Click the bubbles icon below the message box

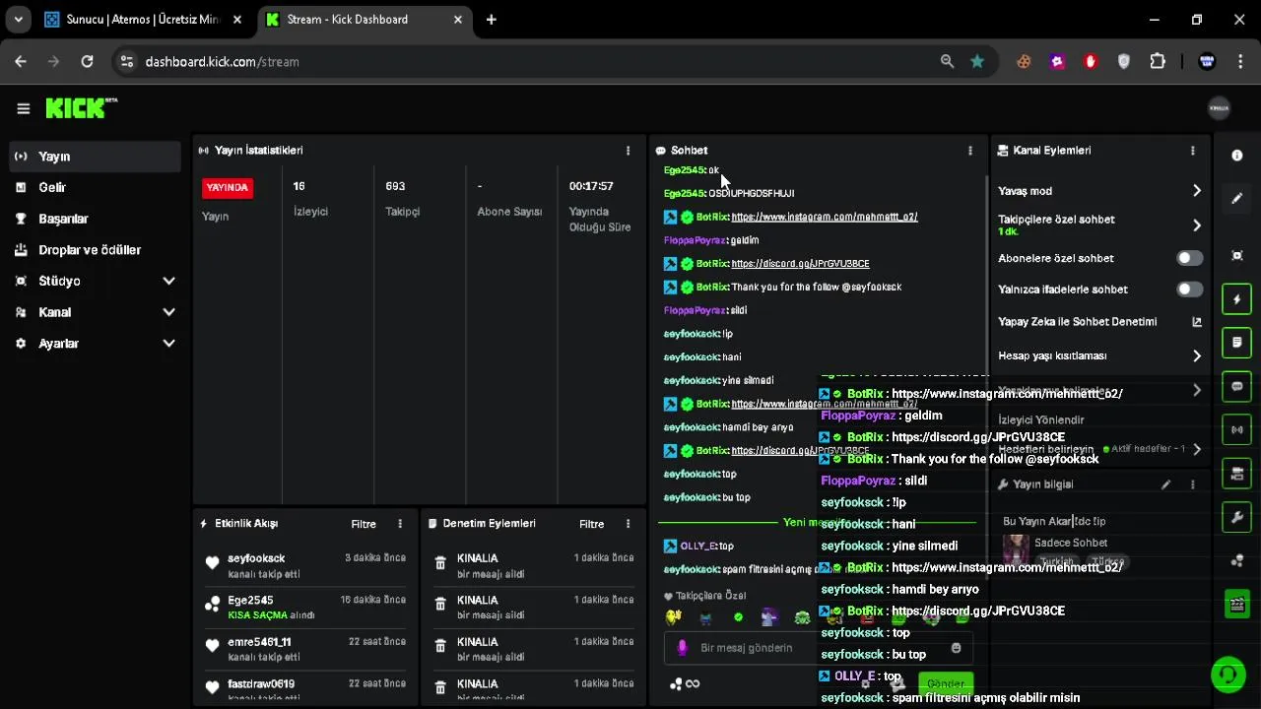pyautogui.click(x=676, y=683)
